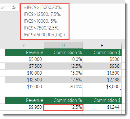The height and width of the screenshot is (119, 130).
Task: Click the upper table's Commission $ header
Action: tap(102, 53)
